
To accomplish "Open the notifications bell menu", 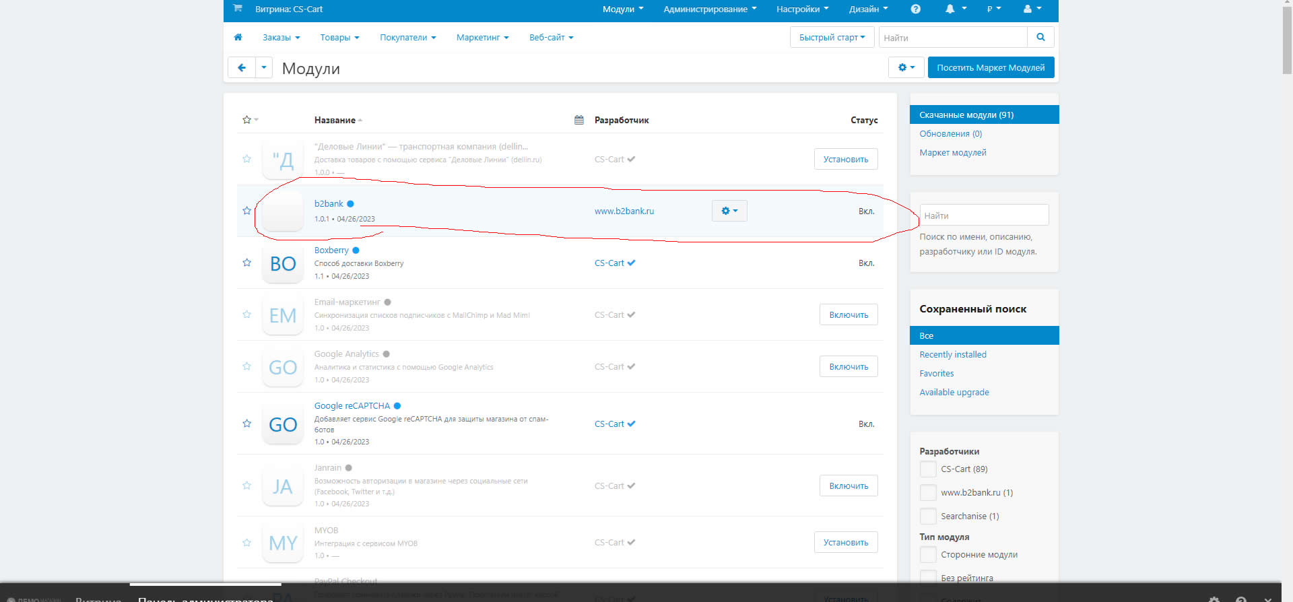I will pos(955,9).
